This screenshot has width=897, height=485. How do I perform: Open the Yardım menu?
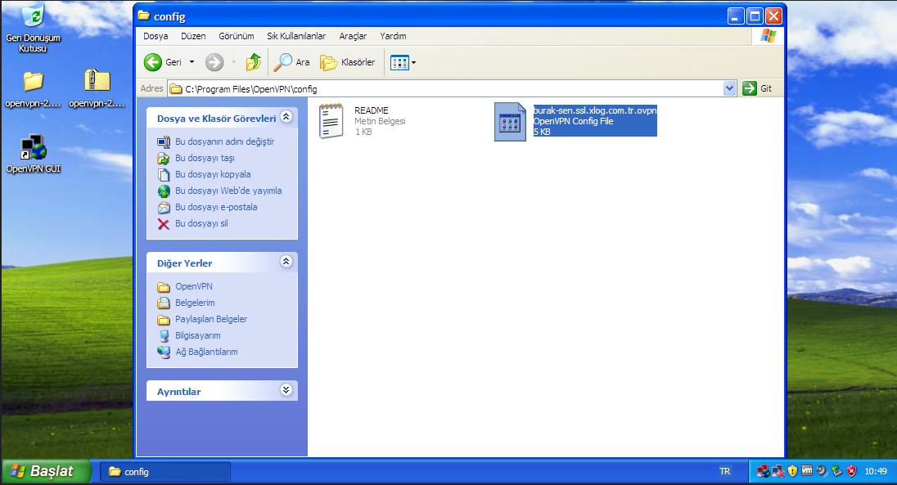tap(393, 36)
